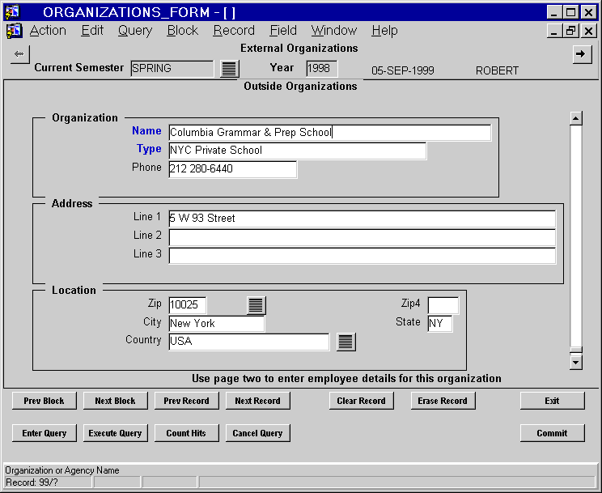Open the Country list of values
This screenshot has height=493, width=602.
(x=346, y=342)
